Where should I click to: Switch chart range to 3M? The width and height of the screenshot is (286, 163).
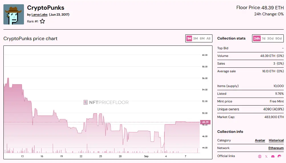click(196, 38)
